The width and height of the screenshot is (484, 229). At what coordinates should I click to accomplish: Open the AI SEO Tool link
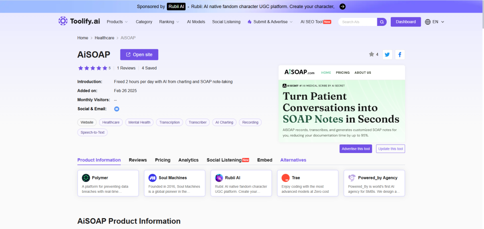[x=316, y=22]
